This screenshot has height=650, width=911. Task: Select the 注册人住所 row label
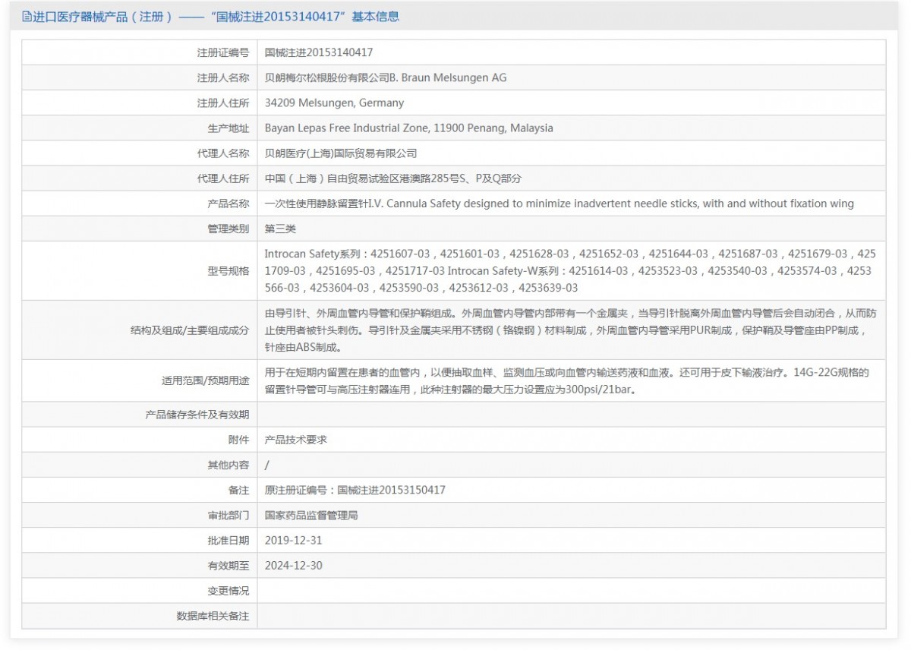tap(223, 103)
